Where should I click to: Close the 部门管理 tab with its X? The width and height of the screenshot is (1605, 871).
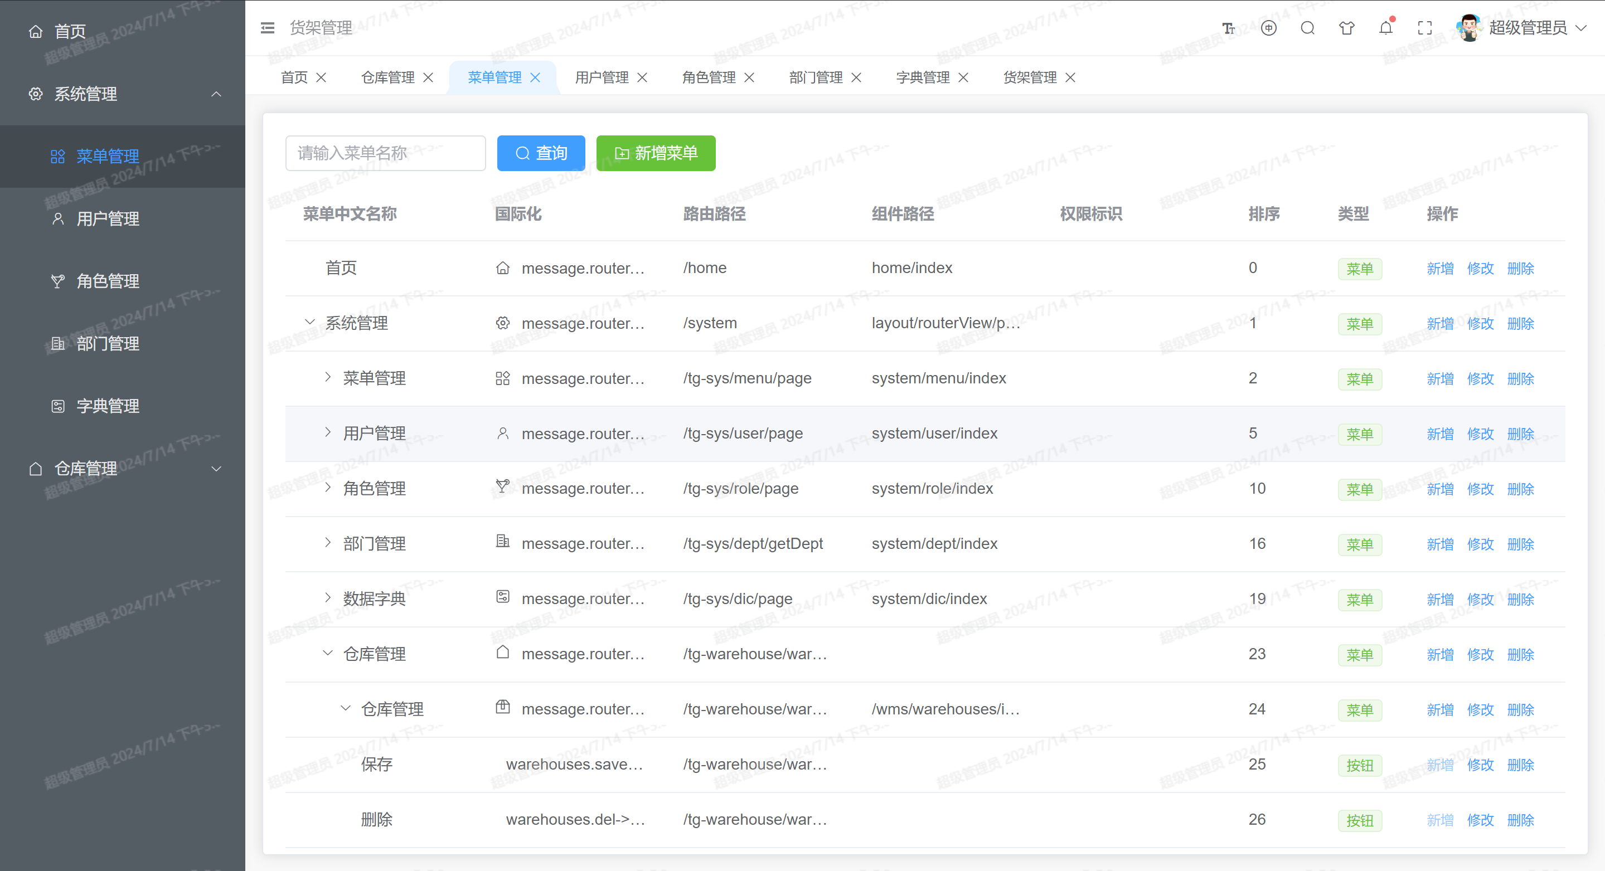tap(857, 77)
